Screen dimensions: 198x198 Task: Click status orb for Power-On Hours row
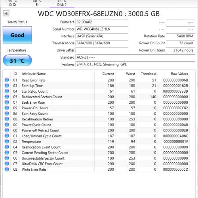click(x=7, y=108)
